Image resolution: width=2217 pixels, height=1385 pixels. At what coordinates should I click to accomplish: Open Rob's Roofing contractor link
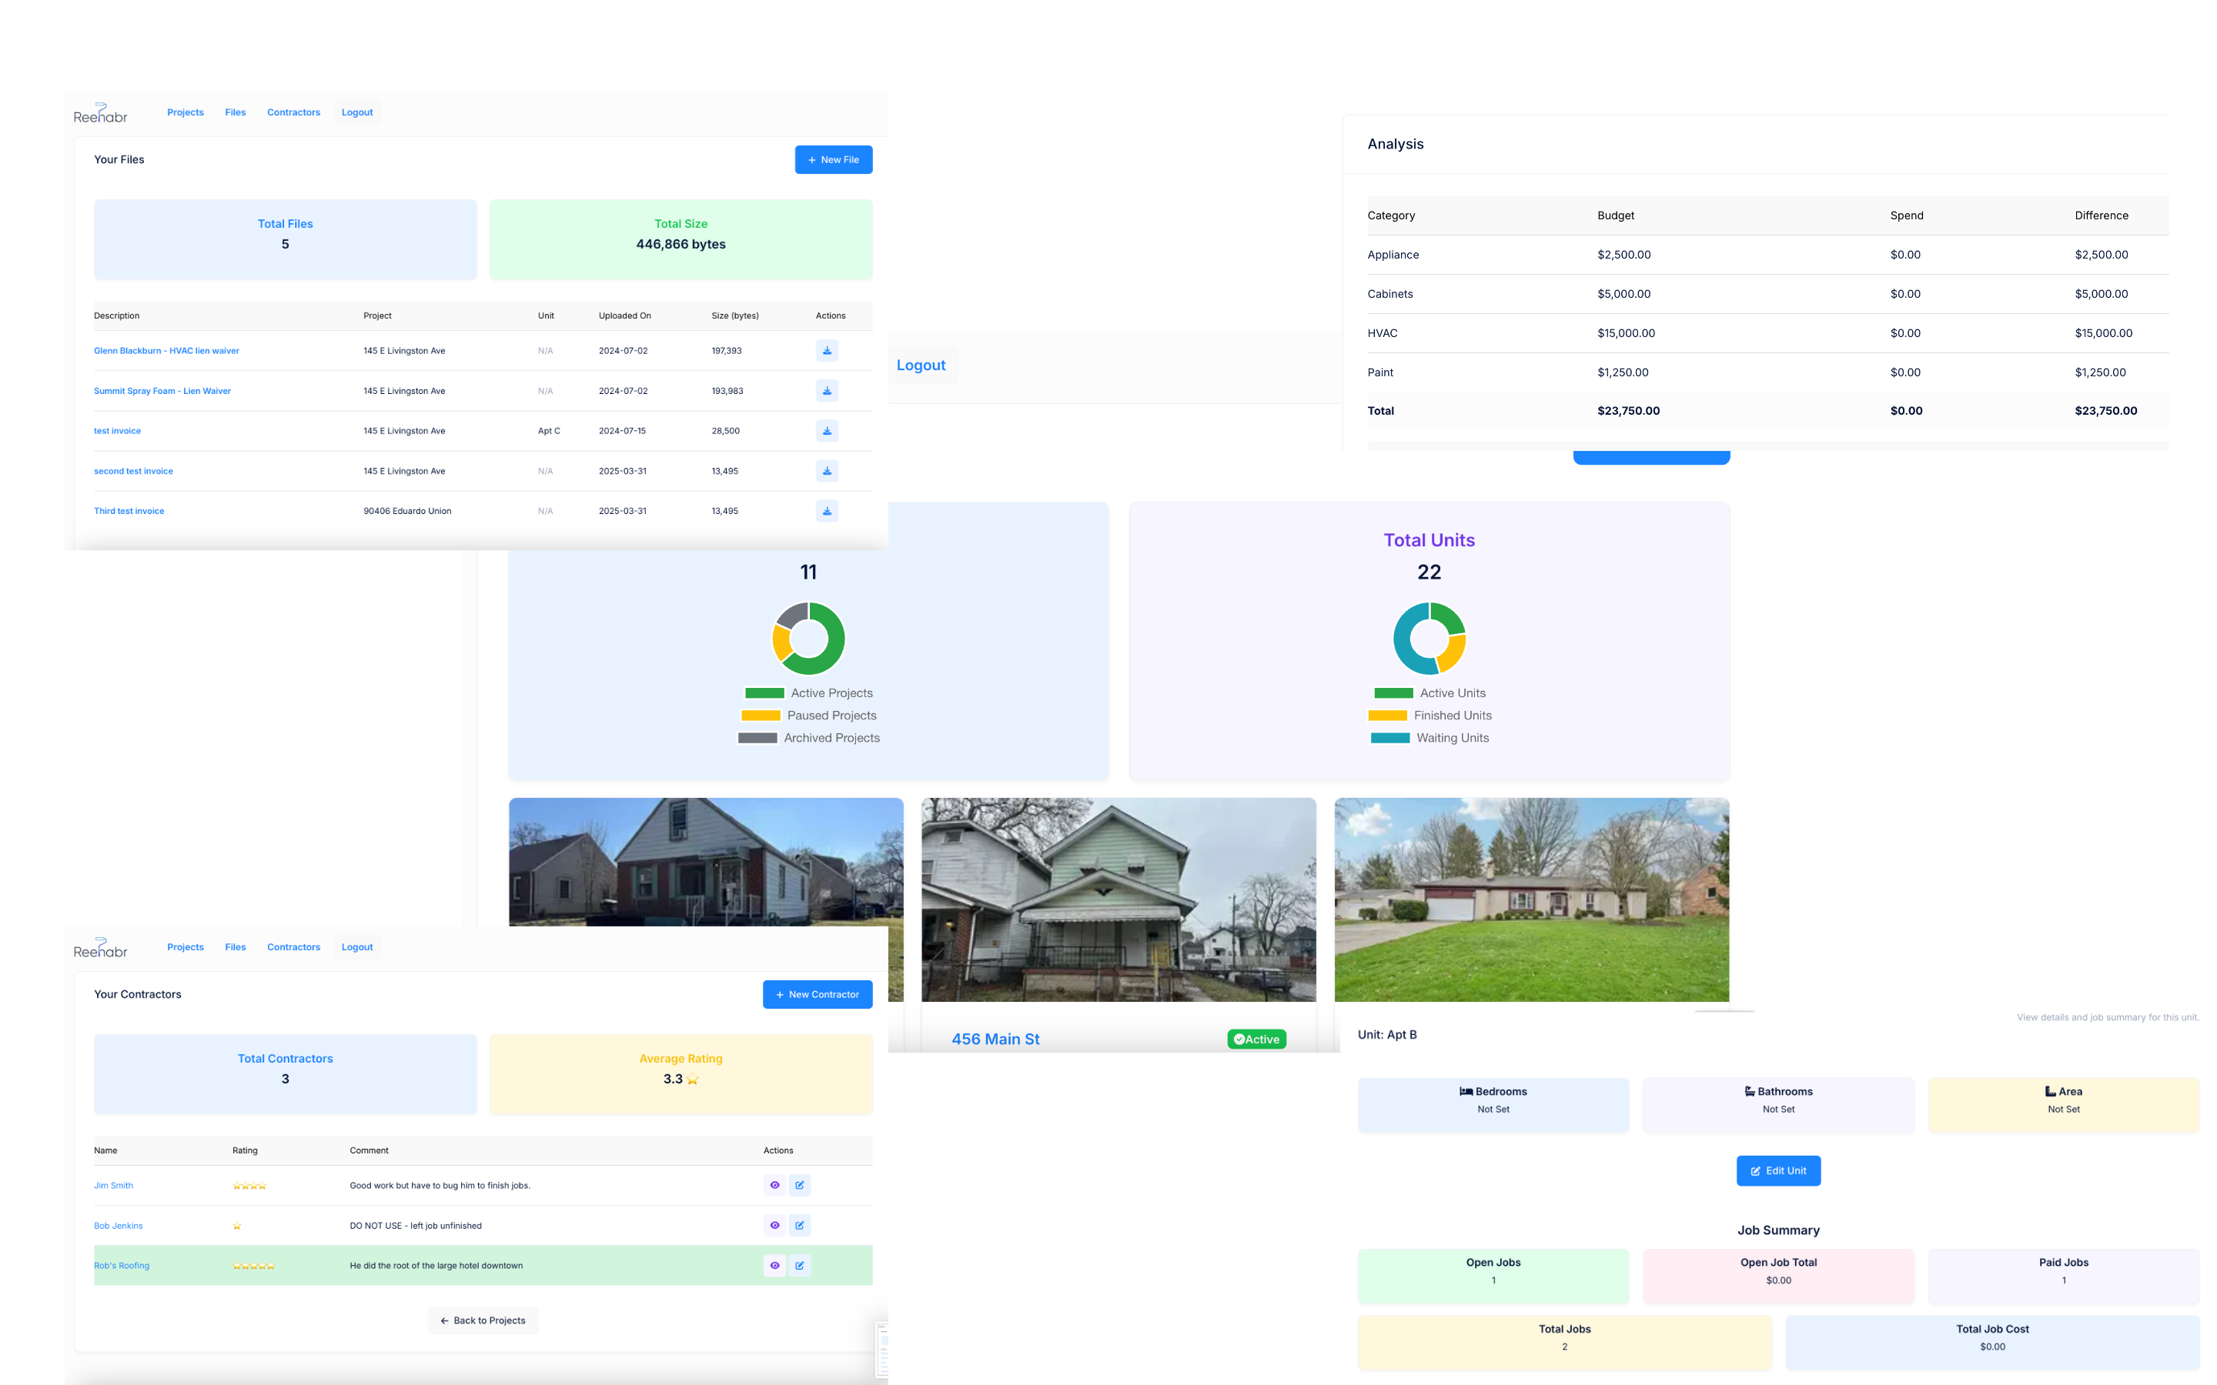point(121,1266)
